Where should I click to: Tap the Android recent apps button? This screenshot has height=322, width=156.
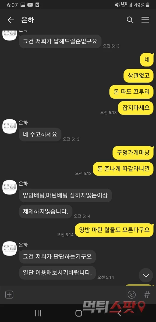pyautogui.click(x=38, y=313)
